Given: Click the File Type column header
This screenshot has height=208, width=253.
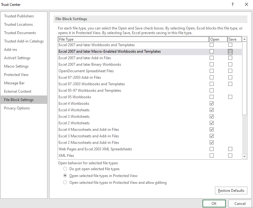Looking at the screenshot, I should 133,39.
